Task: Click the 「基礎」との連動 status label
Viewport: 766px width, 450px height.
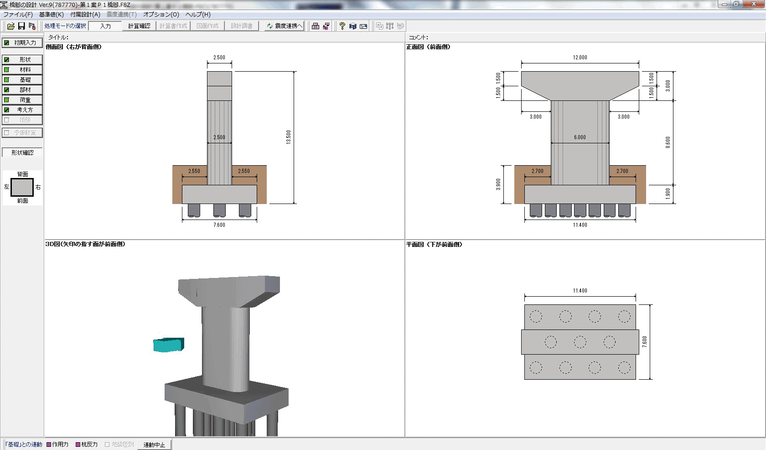Action: coord(24,445)
